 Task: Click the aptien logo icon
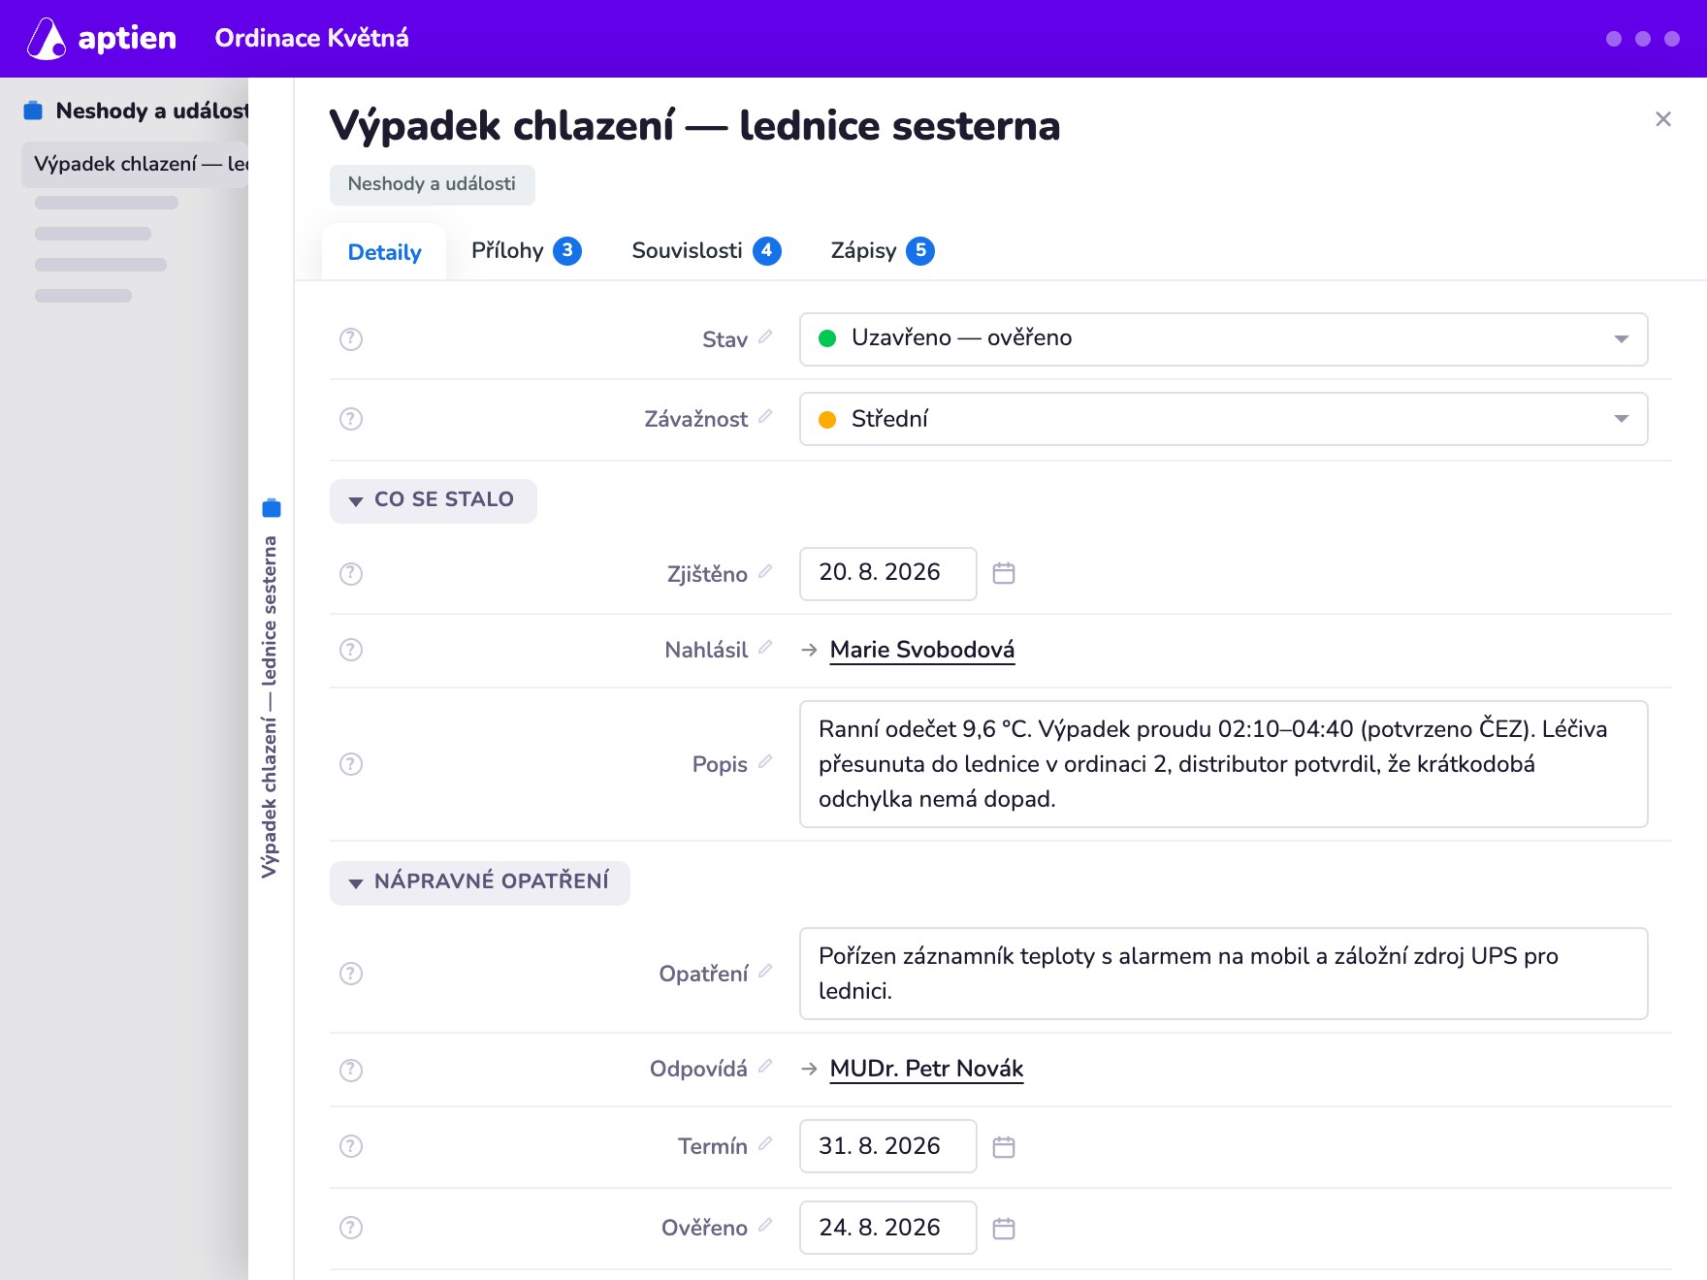pyautogui.click(x=46, y=39)
